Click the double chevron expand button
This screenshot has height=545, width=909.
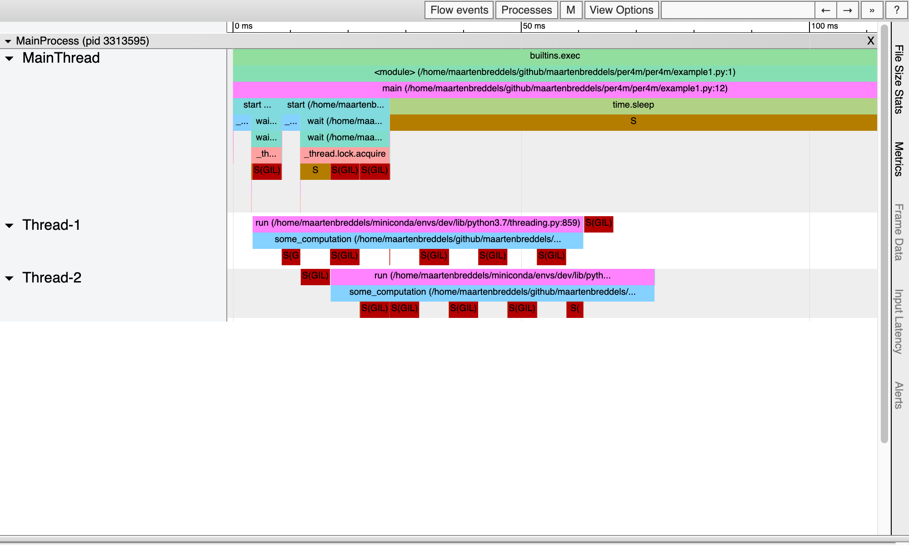point(872,10)
